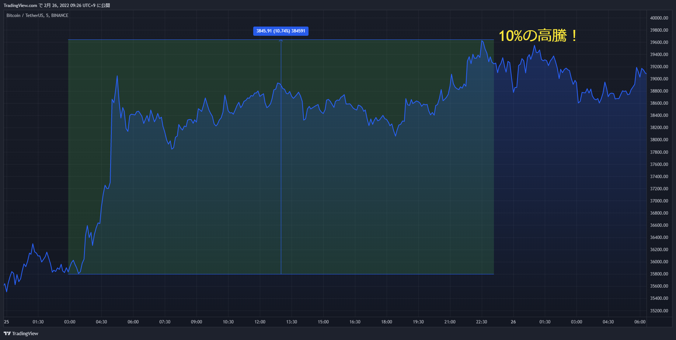
Task: Click the TradingView logo at bottom left
Action: pyautogui.click(x=21, y=333)
